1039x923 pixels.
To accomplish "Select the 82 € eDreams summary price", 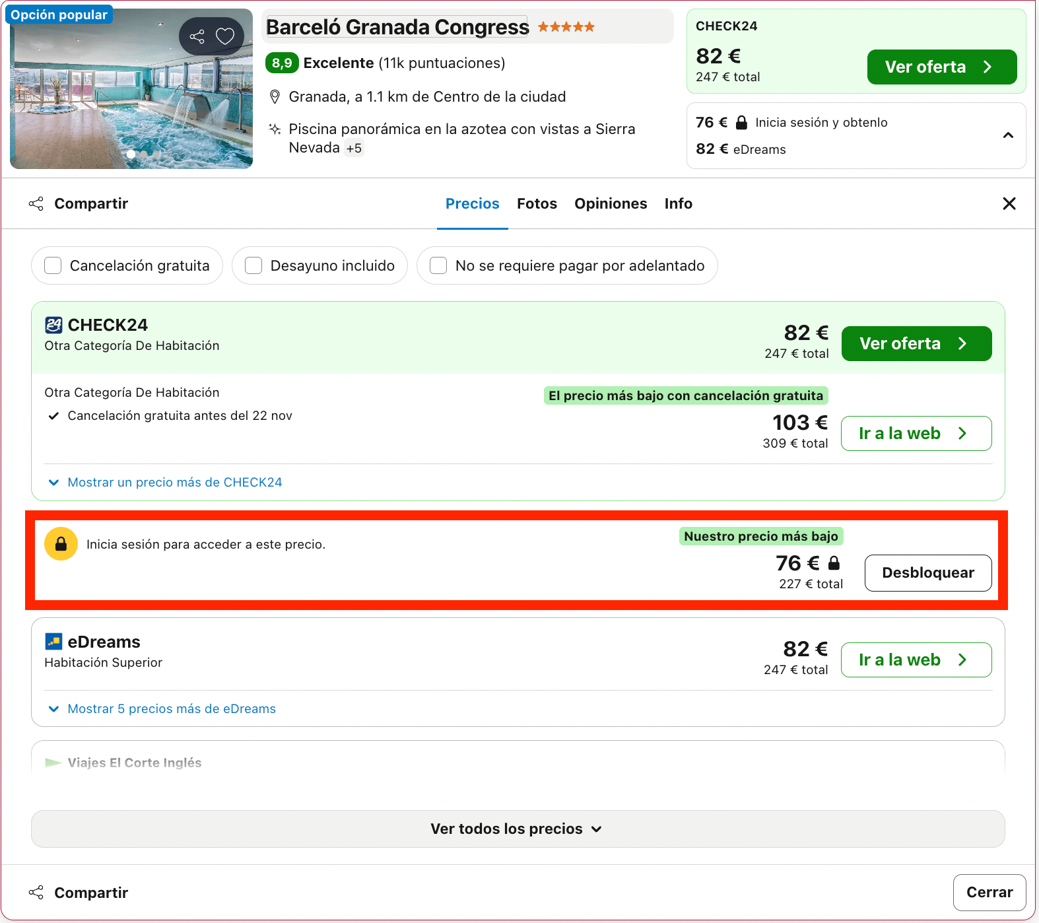I will (741, 149).
